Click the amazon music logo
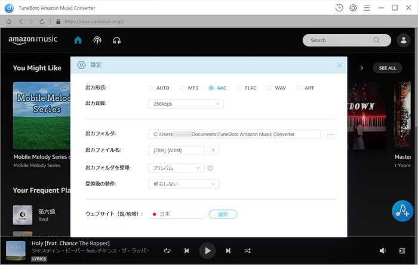The height and width of the screenshot is (265, 418). coord(33,39)
